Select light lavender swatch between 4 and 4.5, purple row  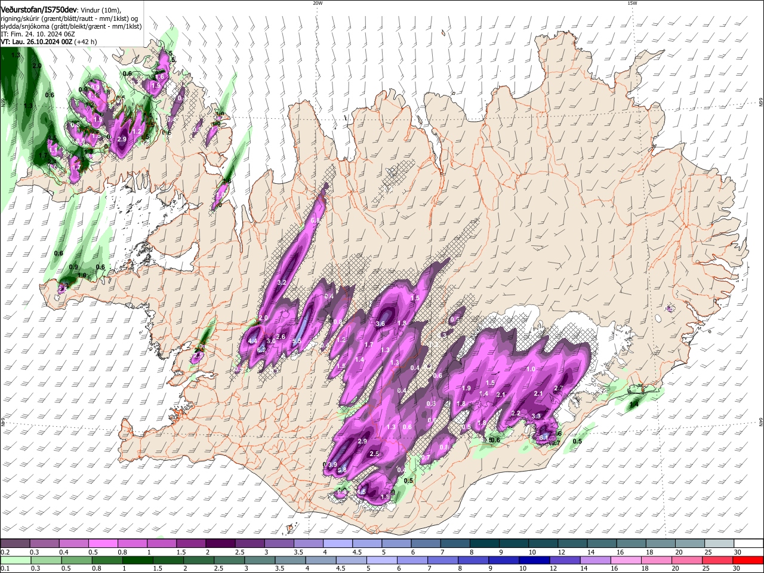pyautogui.click(x=337, y=543)
